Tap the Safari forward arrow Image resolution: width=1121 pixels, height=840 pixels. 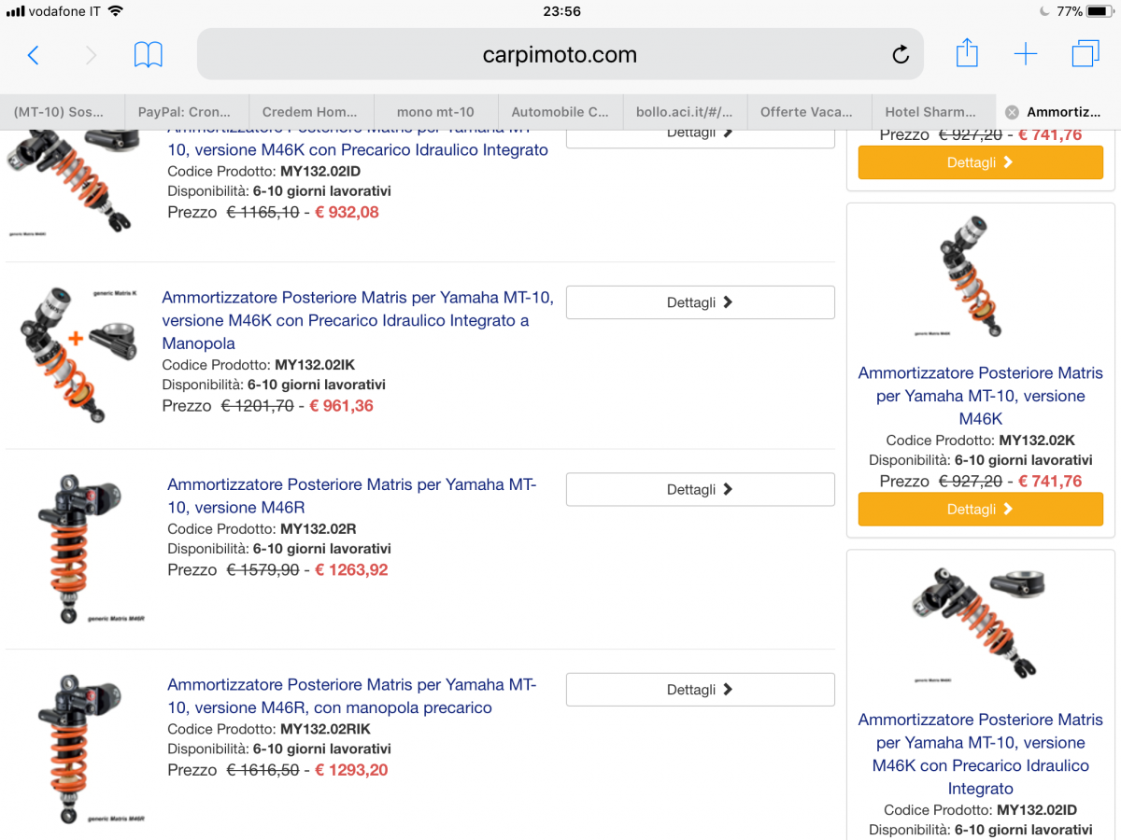(x=91, y=55)
